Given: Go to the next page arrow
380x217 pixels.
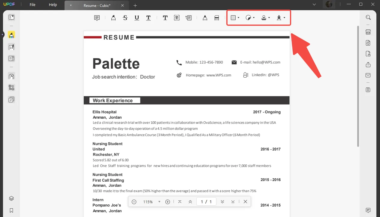Looking at the screenshot, I should pos(222,202).
